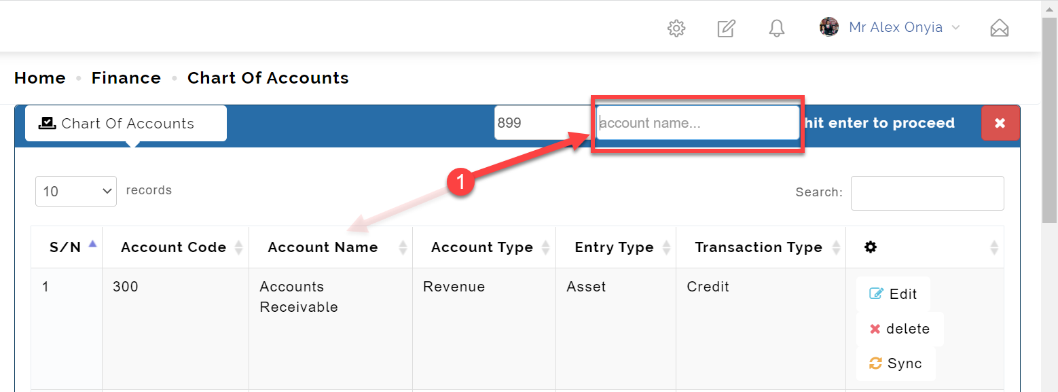Open the settings gear in top bar
1058x392 pixels.
(676, 28)
